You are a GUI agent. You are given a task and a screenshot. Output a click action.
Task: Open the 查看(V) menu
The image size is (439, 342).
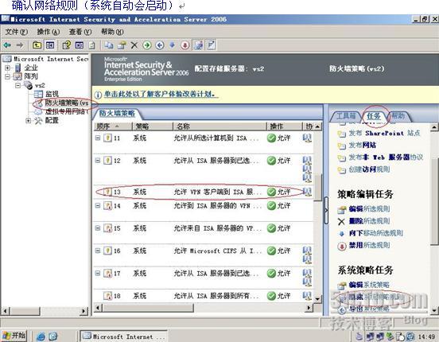(80, 32)
